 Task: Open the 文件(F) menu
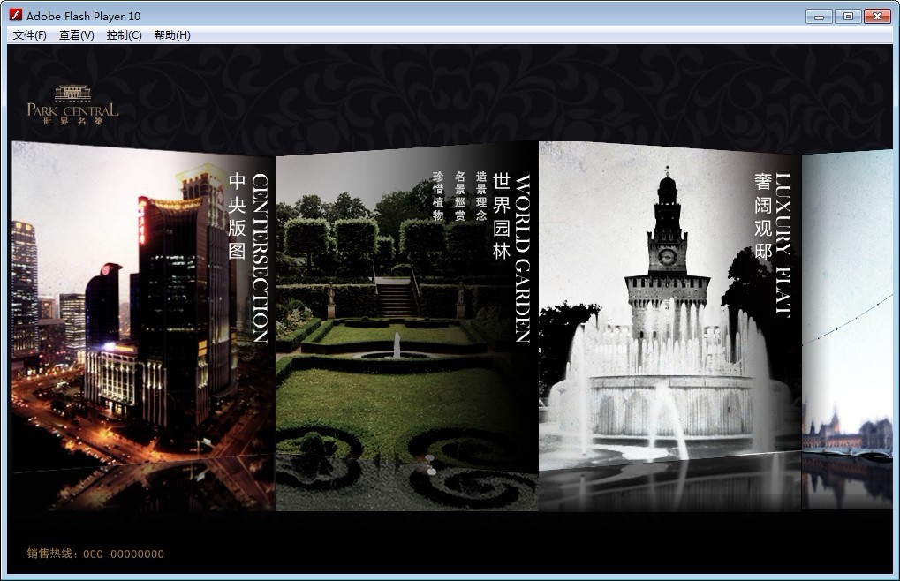point(30,35)
